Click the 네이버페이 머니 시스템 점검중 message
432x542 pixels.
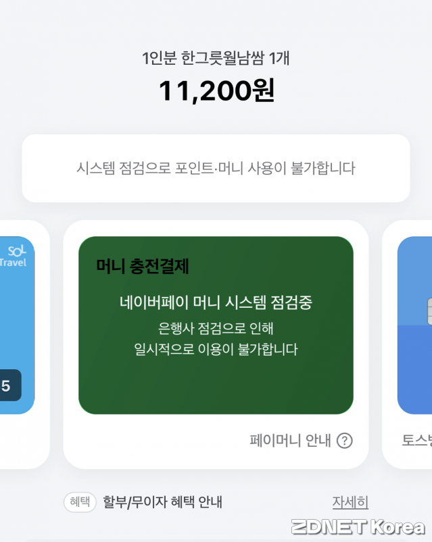[216, 302]
